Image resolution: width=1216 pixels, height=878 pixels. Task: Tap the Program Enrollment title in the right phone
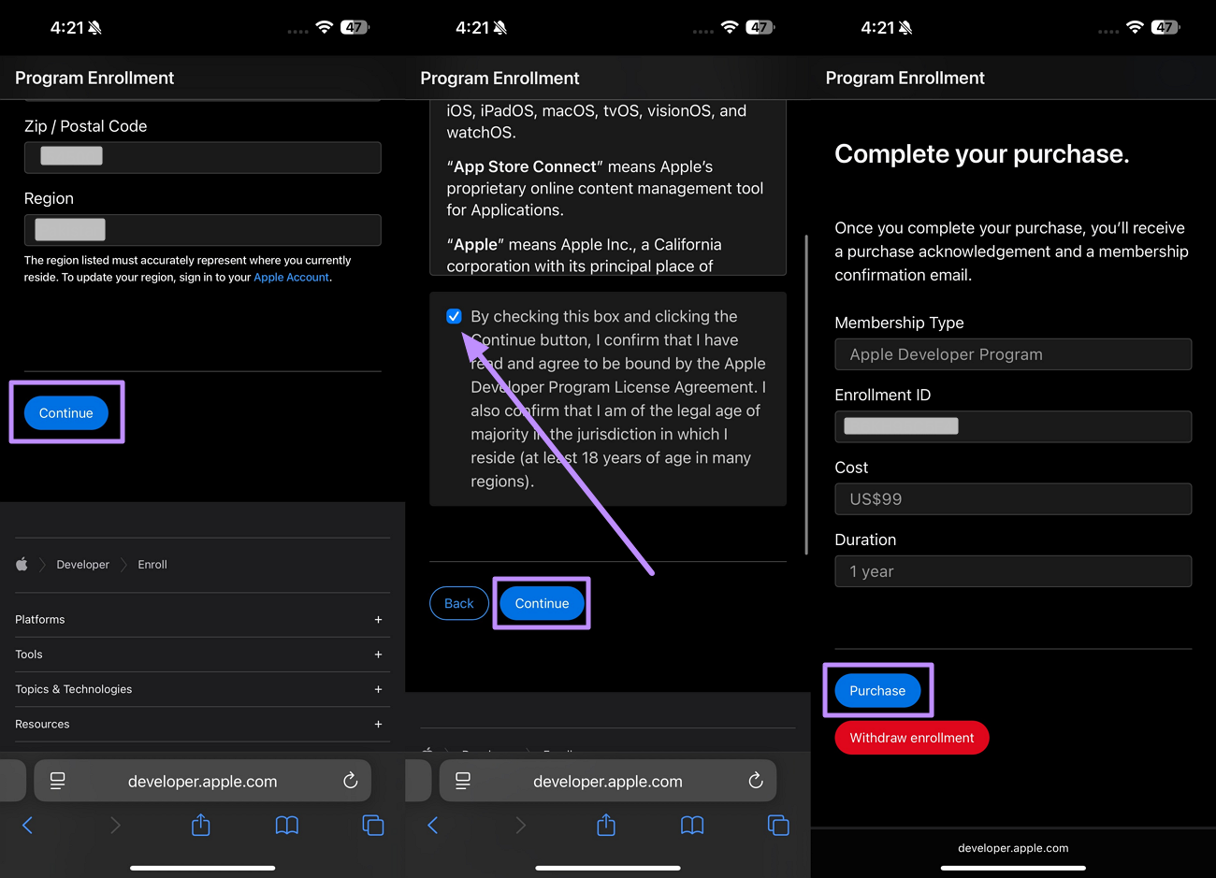[x=905, y=78]
